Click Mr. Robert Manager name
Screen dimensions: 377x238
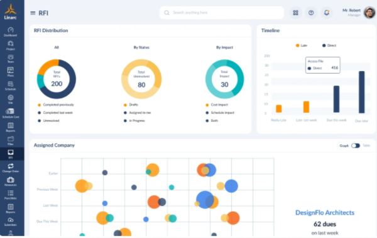point(351,13)
